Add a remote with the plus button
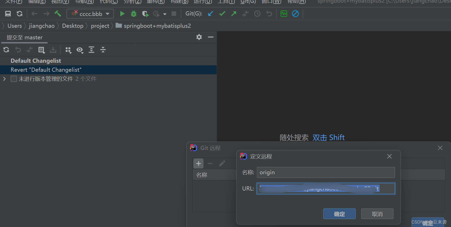The image size is (451, 227). pyautogui.click(x=198, y=164)
